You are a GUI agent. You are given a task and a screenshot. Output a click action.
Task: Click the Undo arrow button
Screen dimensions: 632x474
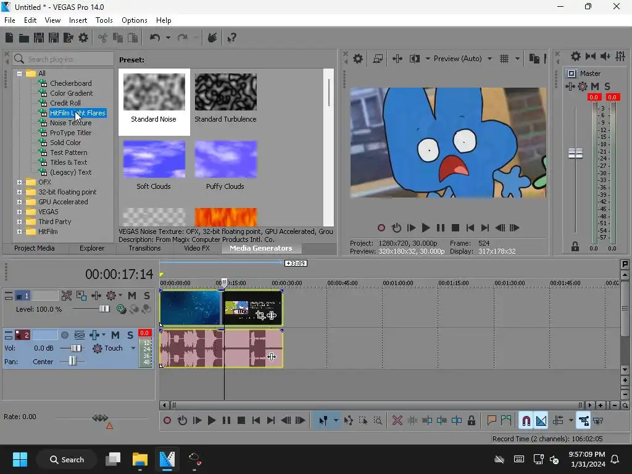(155, 38)
